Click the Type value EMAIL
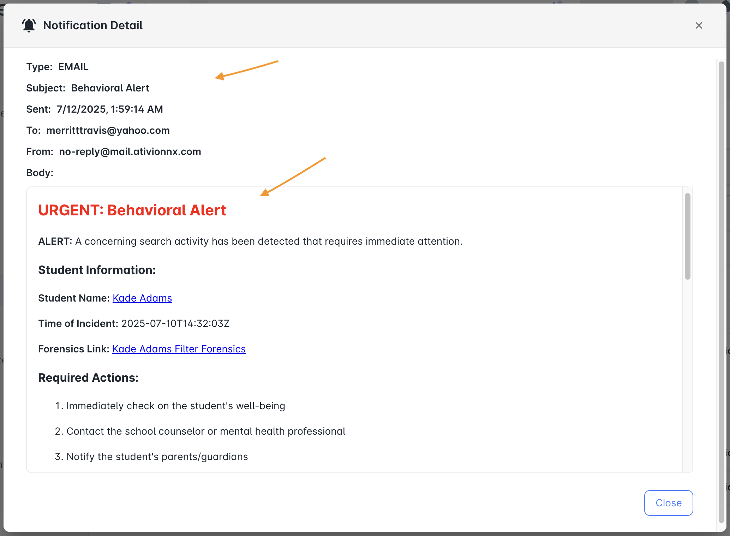Screen dimensions: 730x536 (x=73, y=67)
